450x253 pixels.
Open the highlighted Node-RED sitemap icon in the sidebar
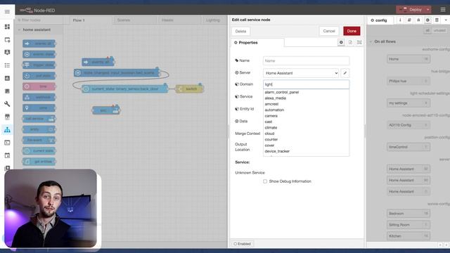point(7,129)
